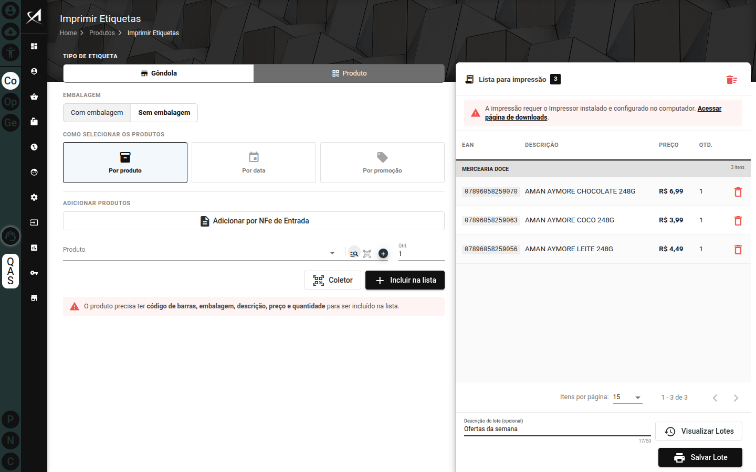Remove AMAN AYMORE COCO 248G from list

pos(738,221)
